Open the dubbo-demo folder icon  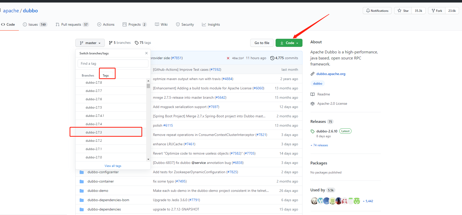[82, 191]
